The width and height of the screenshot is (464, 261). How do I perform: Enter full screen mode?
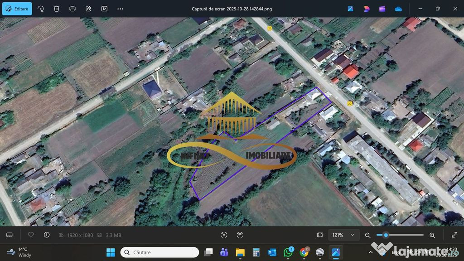pyautogui.click(x=454, y=235)
